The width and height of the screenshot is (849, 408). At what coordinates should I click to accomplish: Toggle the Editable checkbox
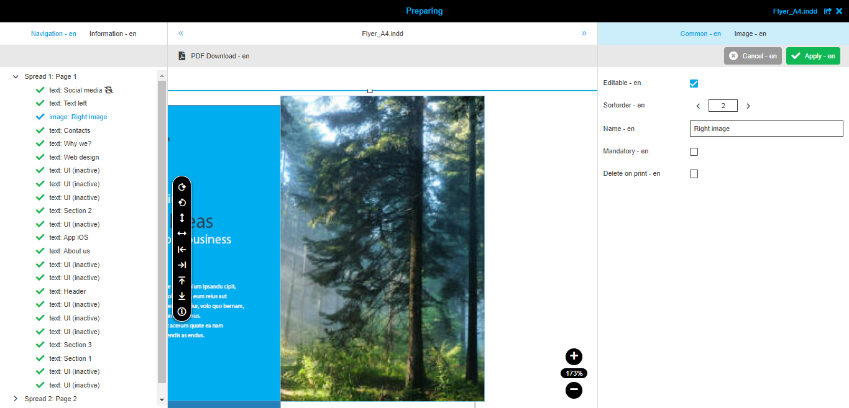[x=694, y=83]
